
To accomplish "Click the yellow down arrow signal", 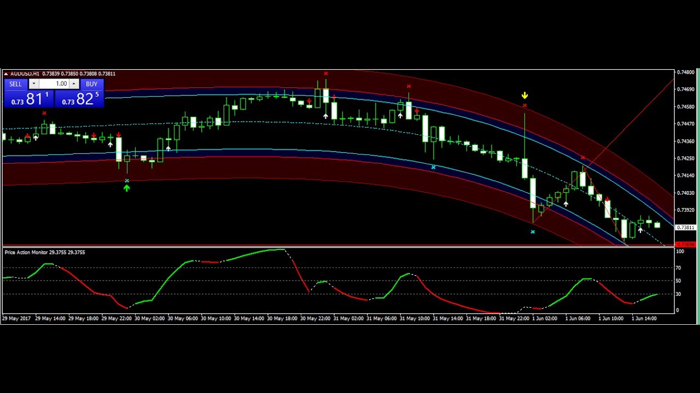I will pos(524,96).
